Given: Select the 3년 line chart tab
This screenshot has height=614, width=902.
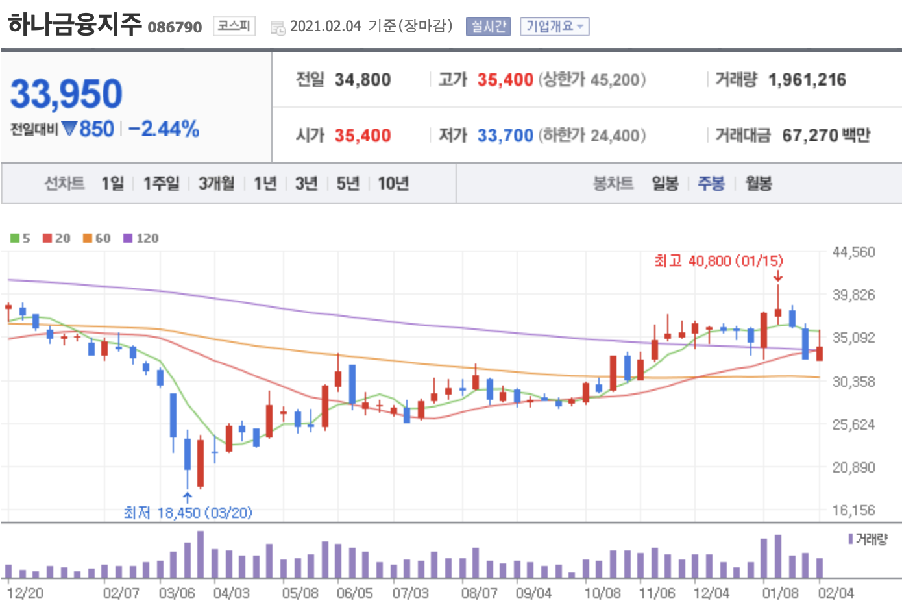Looking at the screenshot, I should point(306,184).
